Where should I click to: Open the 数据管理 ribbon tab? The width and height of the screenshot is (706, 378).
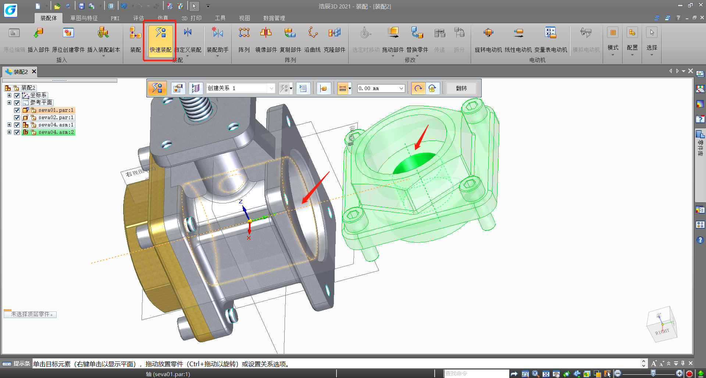tap(274, 18)
